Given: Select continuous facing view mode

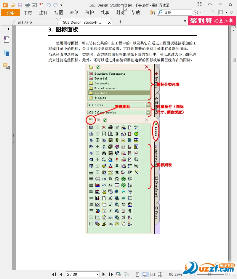Looking at the screenshot, I should click(160, 275).
